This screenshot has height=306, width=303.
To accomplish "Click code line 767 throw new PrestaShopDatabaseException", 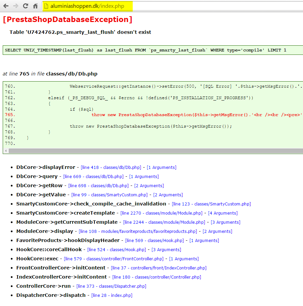I will click(x=118, y=126).
